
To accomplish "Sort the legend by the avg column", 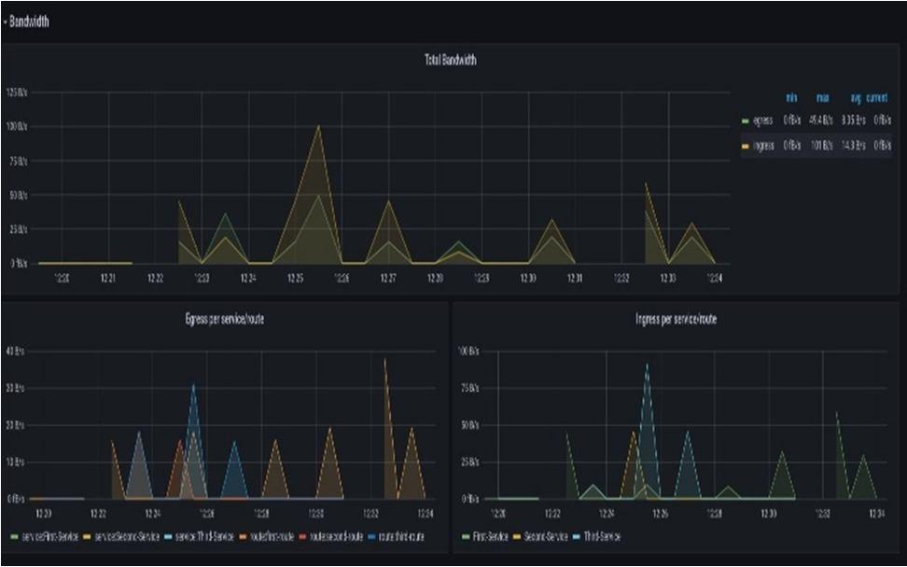I will pos(856,98).
